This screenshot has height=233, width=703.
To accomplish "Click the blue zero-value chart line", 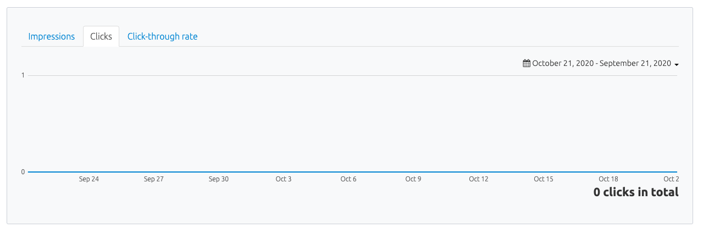I will [x=352, y=172].
